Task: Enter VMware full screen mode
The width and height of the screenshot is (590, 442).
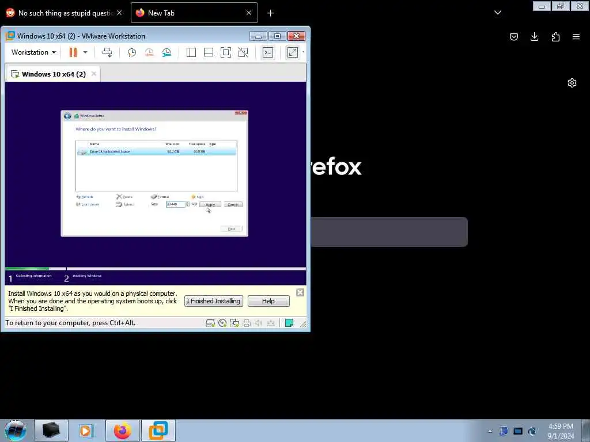Action: point(226,52)
